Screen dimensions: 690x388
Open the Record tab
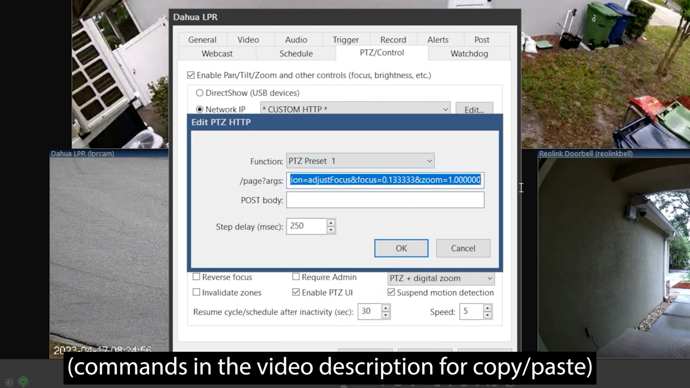click(x=393, y=40)
